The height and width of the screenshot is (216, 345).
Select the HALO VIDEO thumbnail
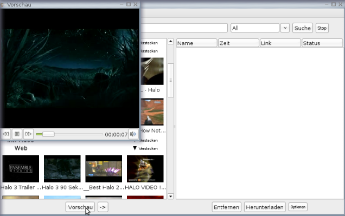[145, 168]
